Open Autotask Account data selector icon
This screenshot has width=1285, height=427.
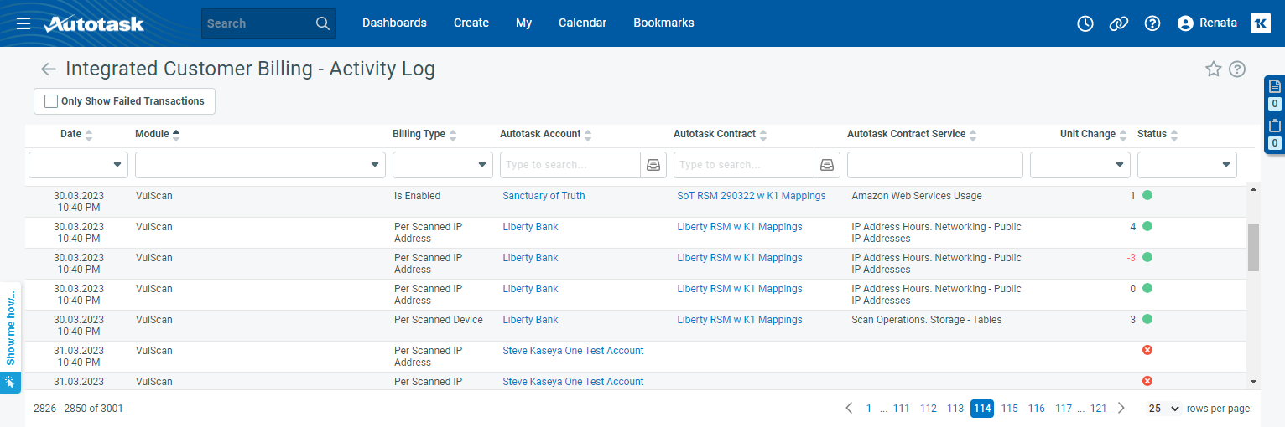(653, 165)
